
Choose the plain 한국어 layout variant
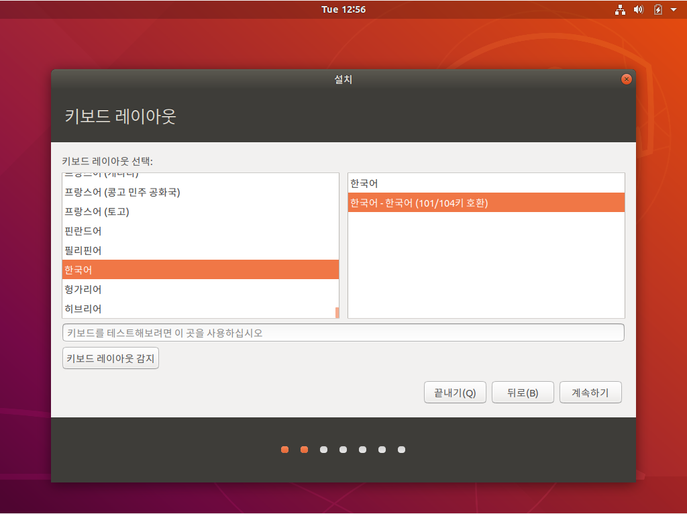(x=486, y=182)
